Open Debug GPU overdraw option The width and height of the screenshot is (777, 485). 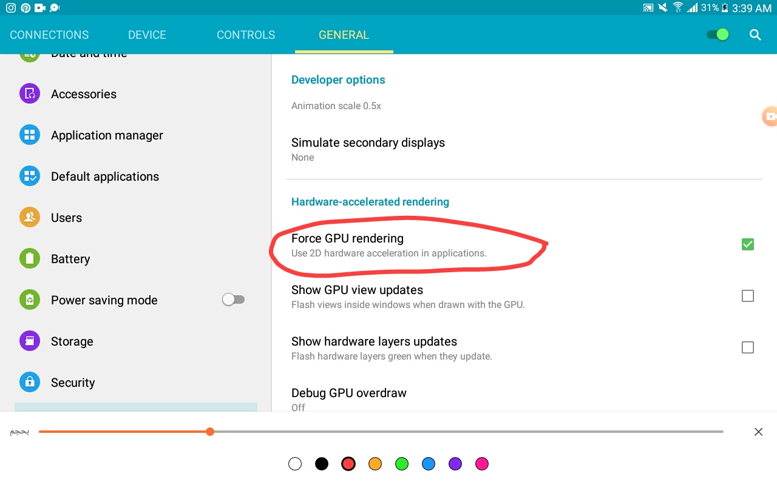[x=524, y=399]
